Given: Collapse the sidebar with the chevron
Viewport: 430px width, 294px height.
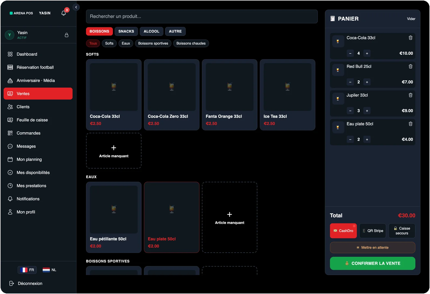Looking at the screenshot, I should (x=76, y=7).
